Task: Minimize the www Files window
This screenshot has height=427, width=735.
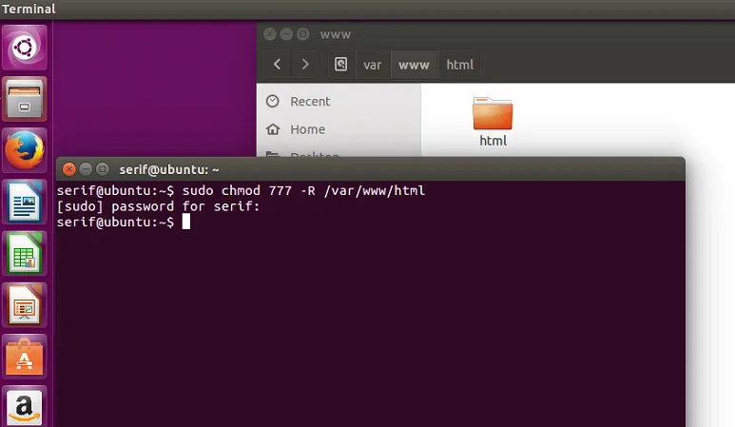Action: [x=286, y=34]
